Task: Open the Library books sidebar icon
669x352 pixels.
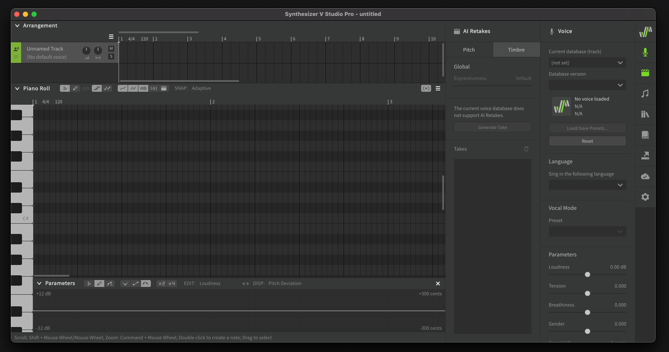Action: click(645, 114)
